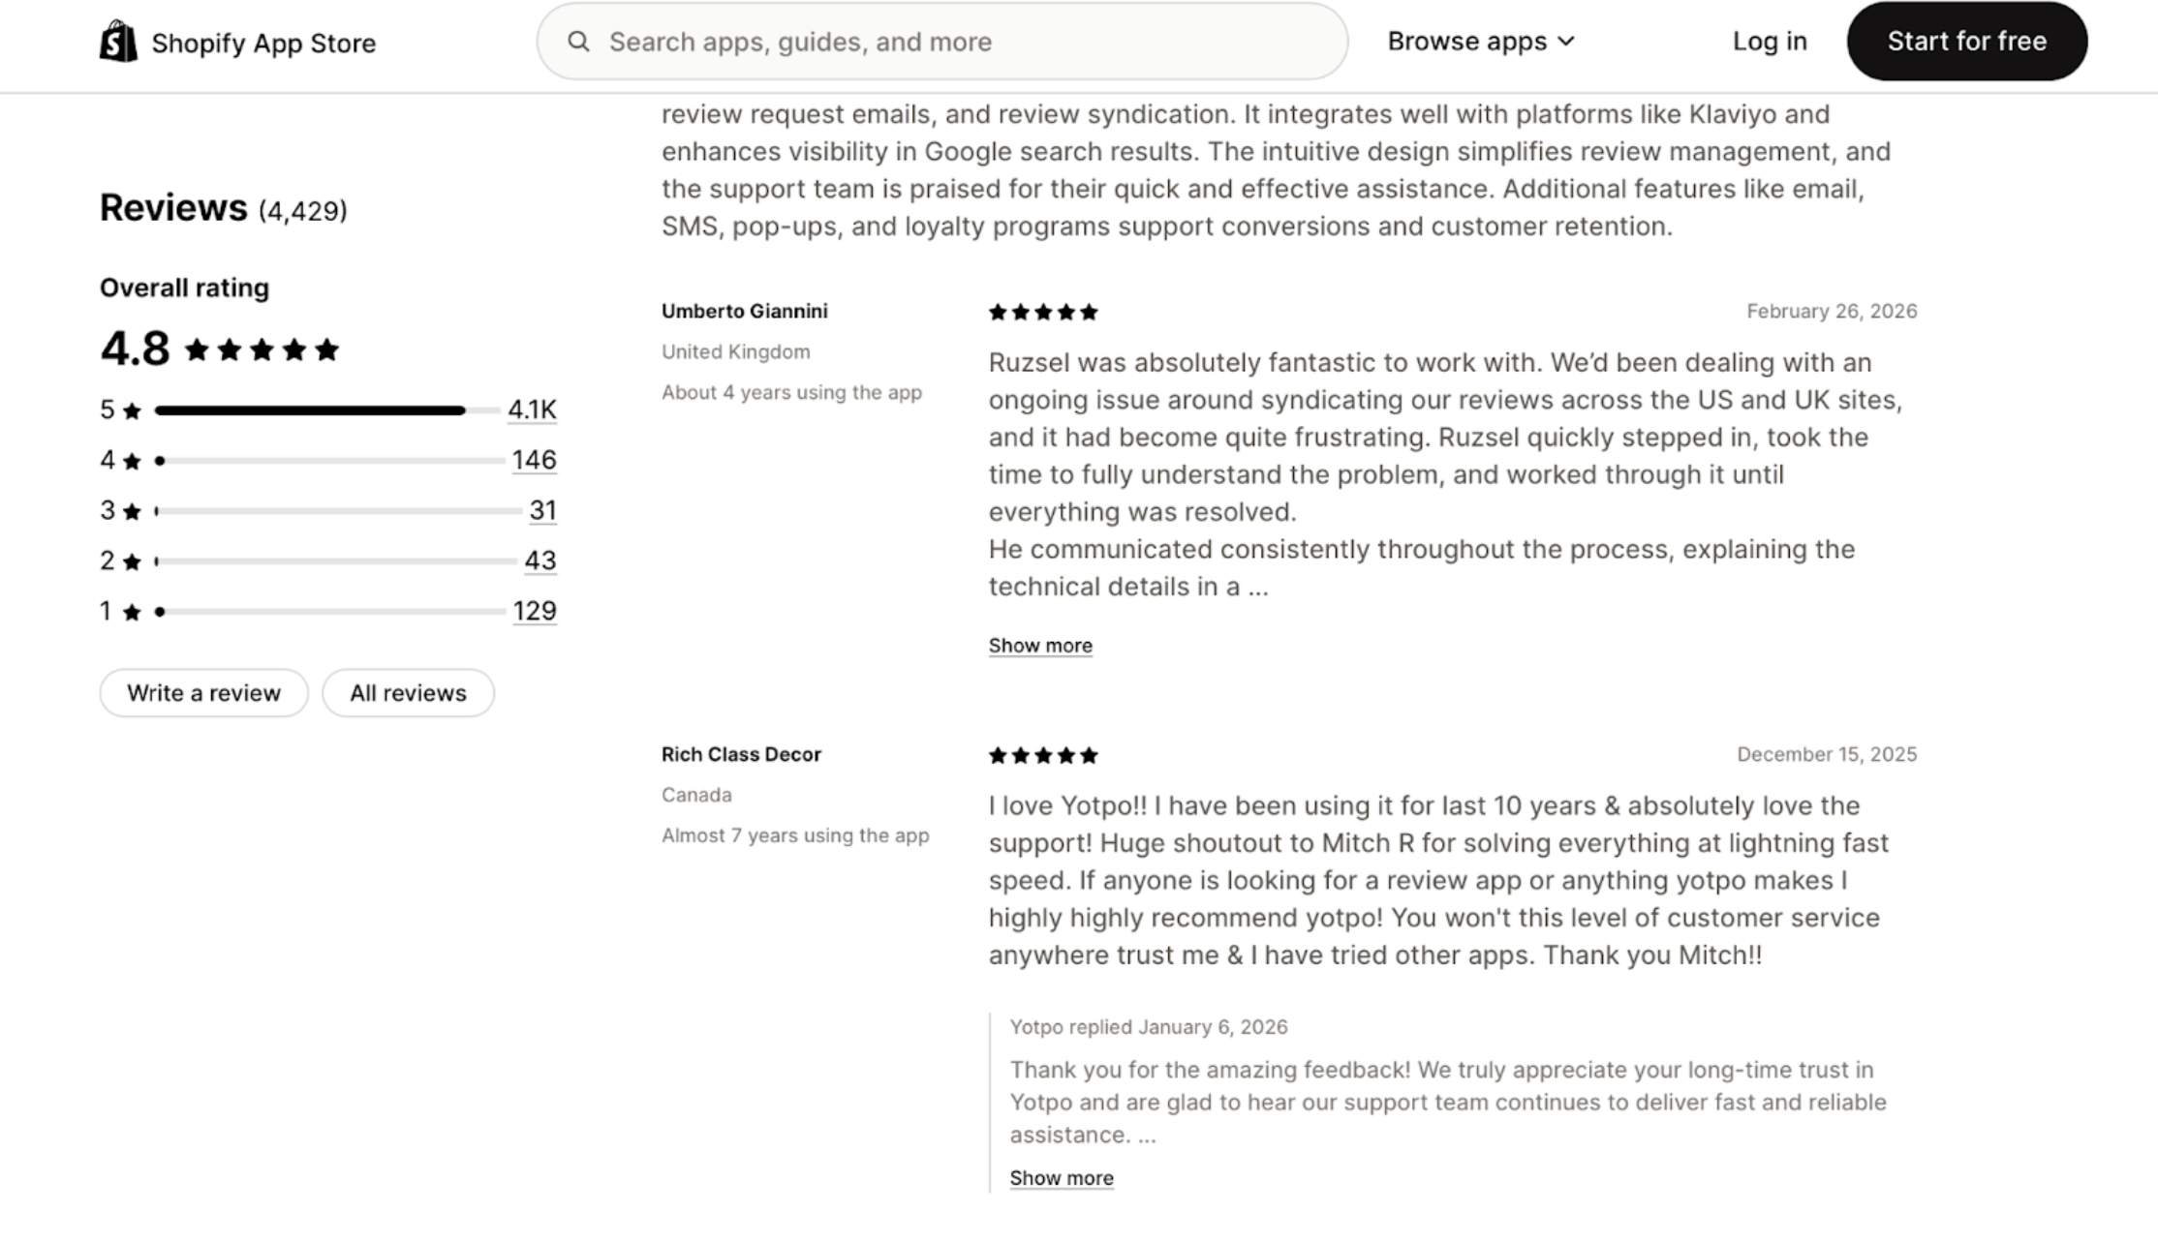Click the overall 4.8 rating stars

(262, 349)
